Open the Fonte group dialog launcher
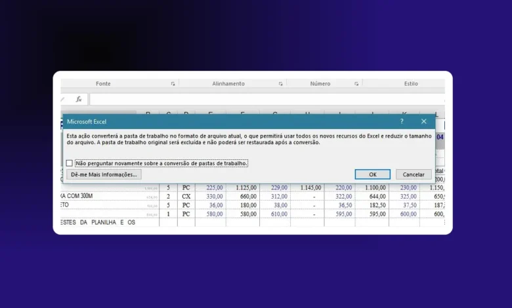Screen dimensions: 512x308 173,84
